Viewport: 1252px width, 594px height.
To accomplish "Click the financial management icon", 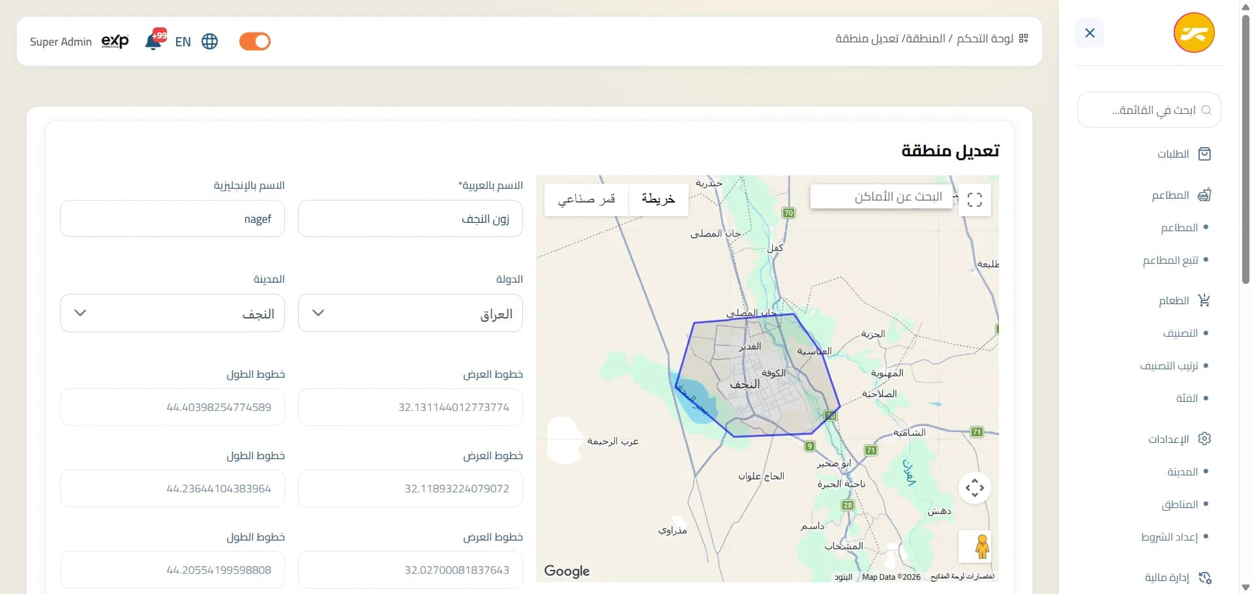I will [x=1204, y=578].
